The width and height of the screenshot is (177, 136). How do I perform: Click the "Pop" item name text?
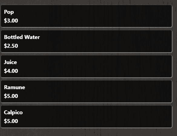click(9, 12)
